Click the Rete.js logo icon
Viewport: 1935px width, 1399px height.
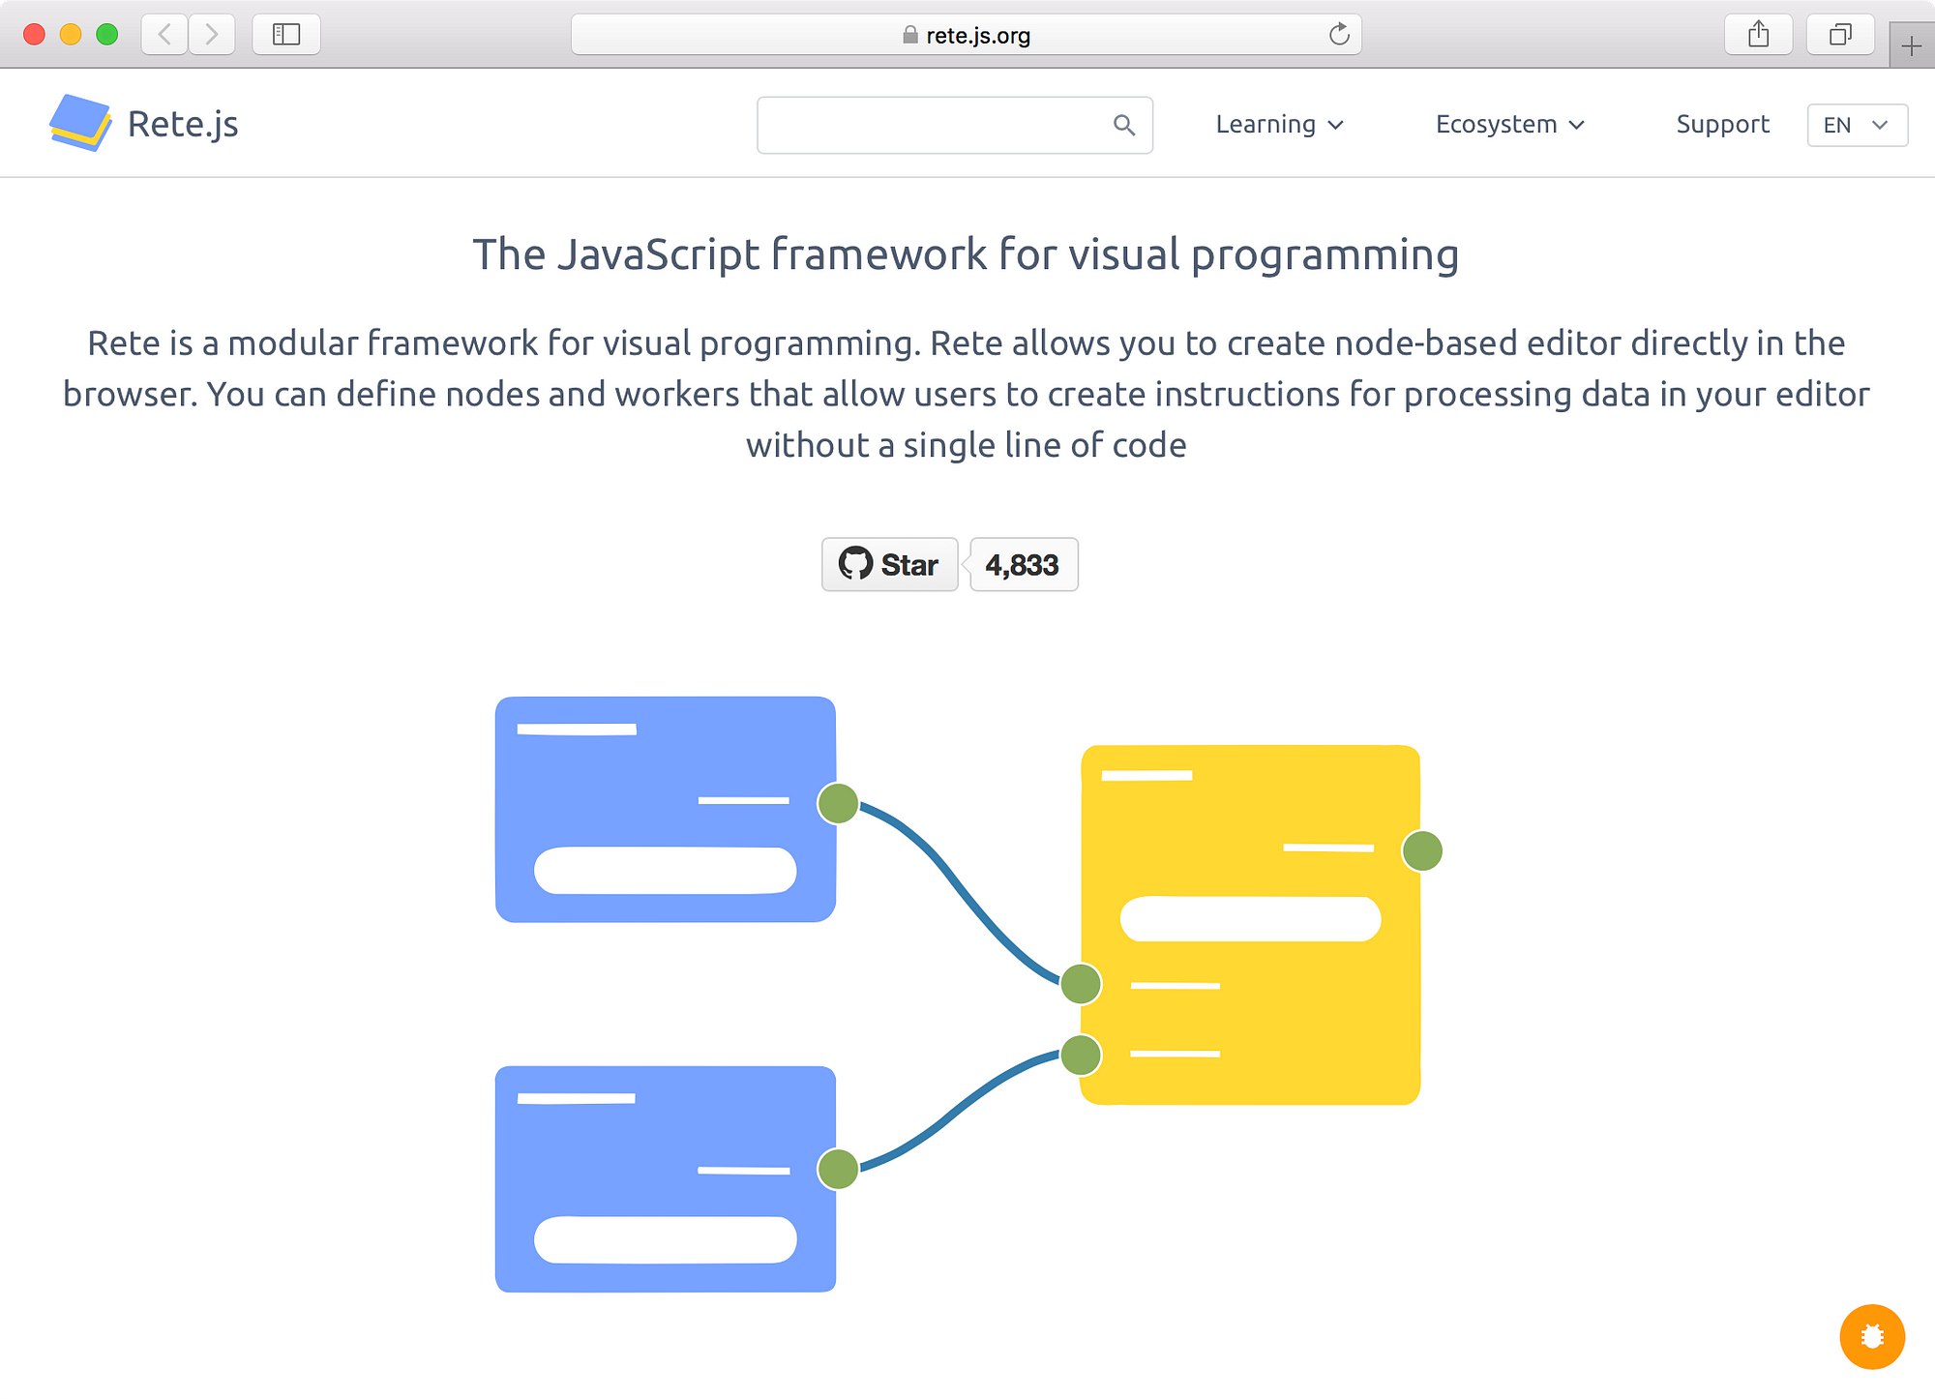[80, 123]
